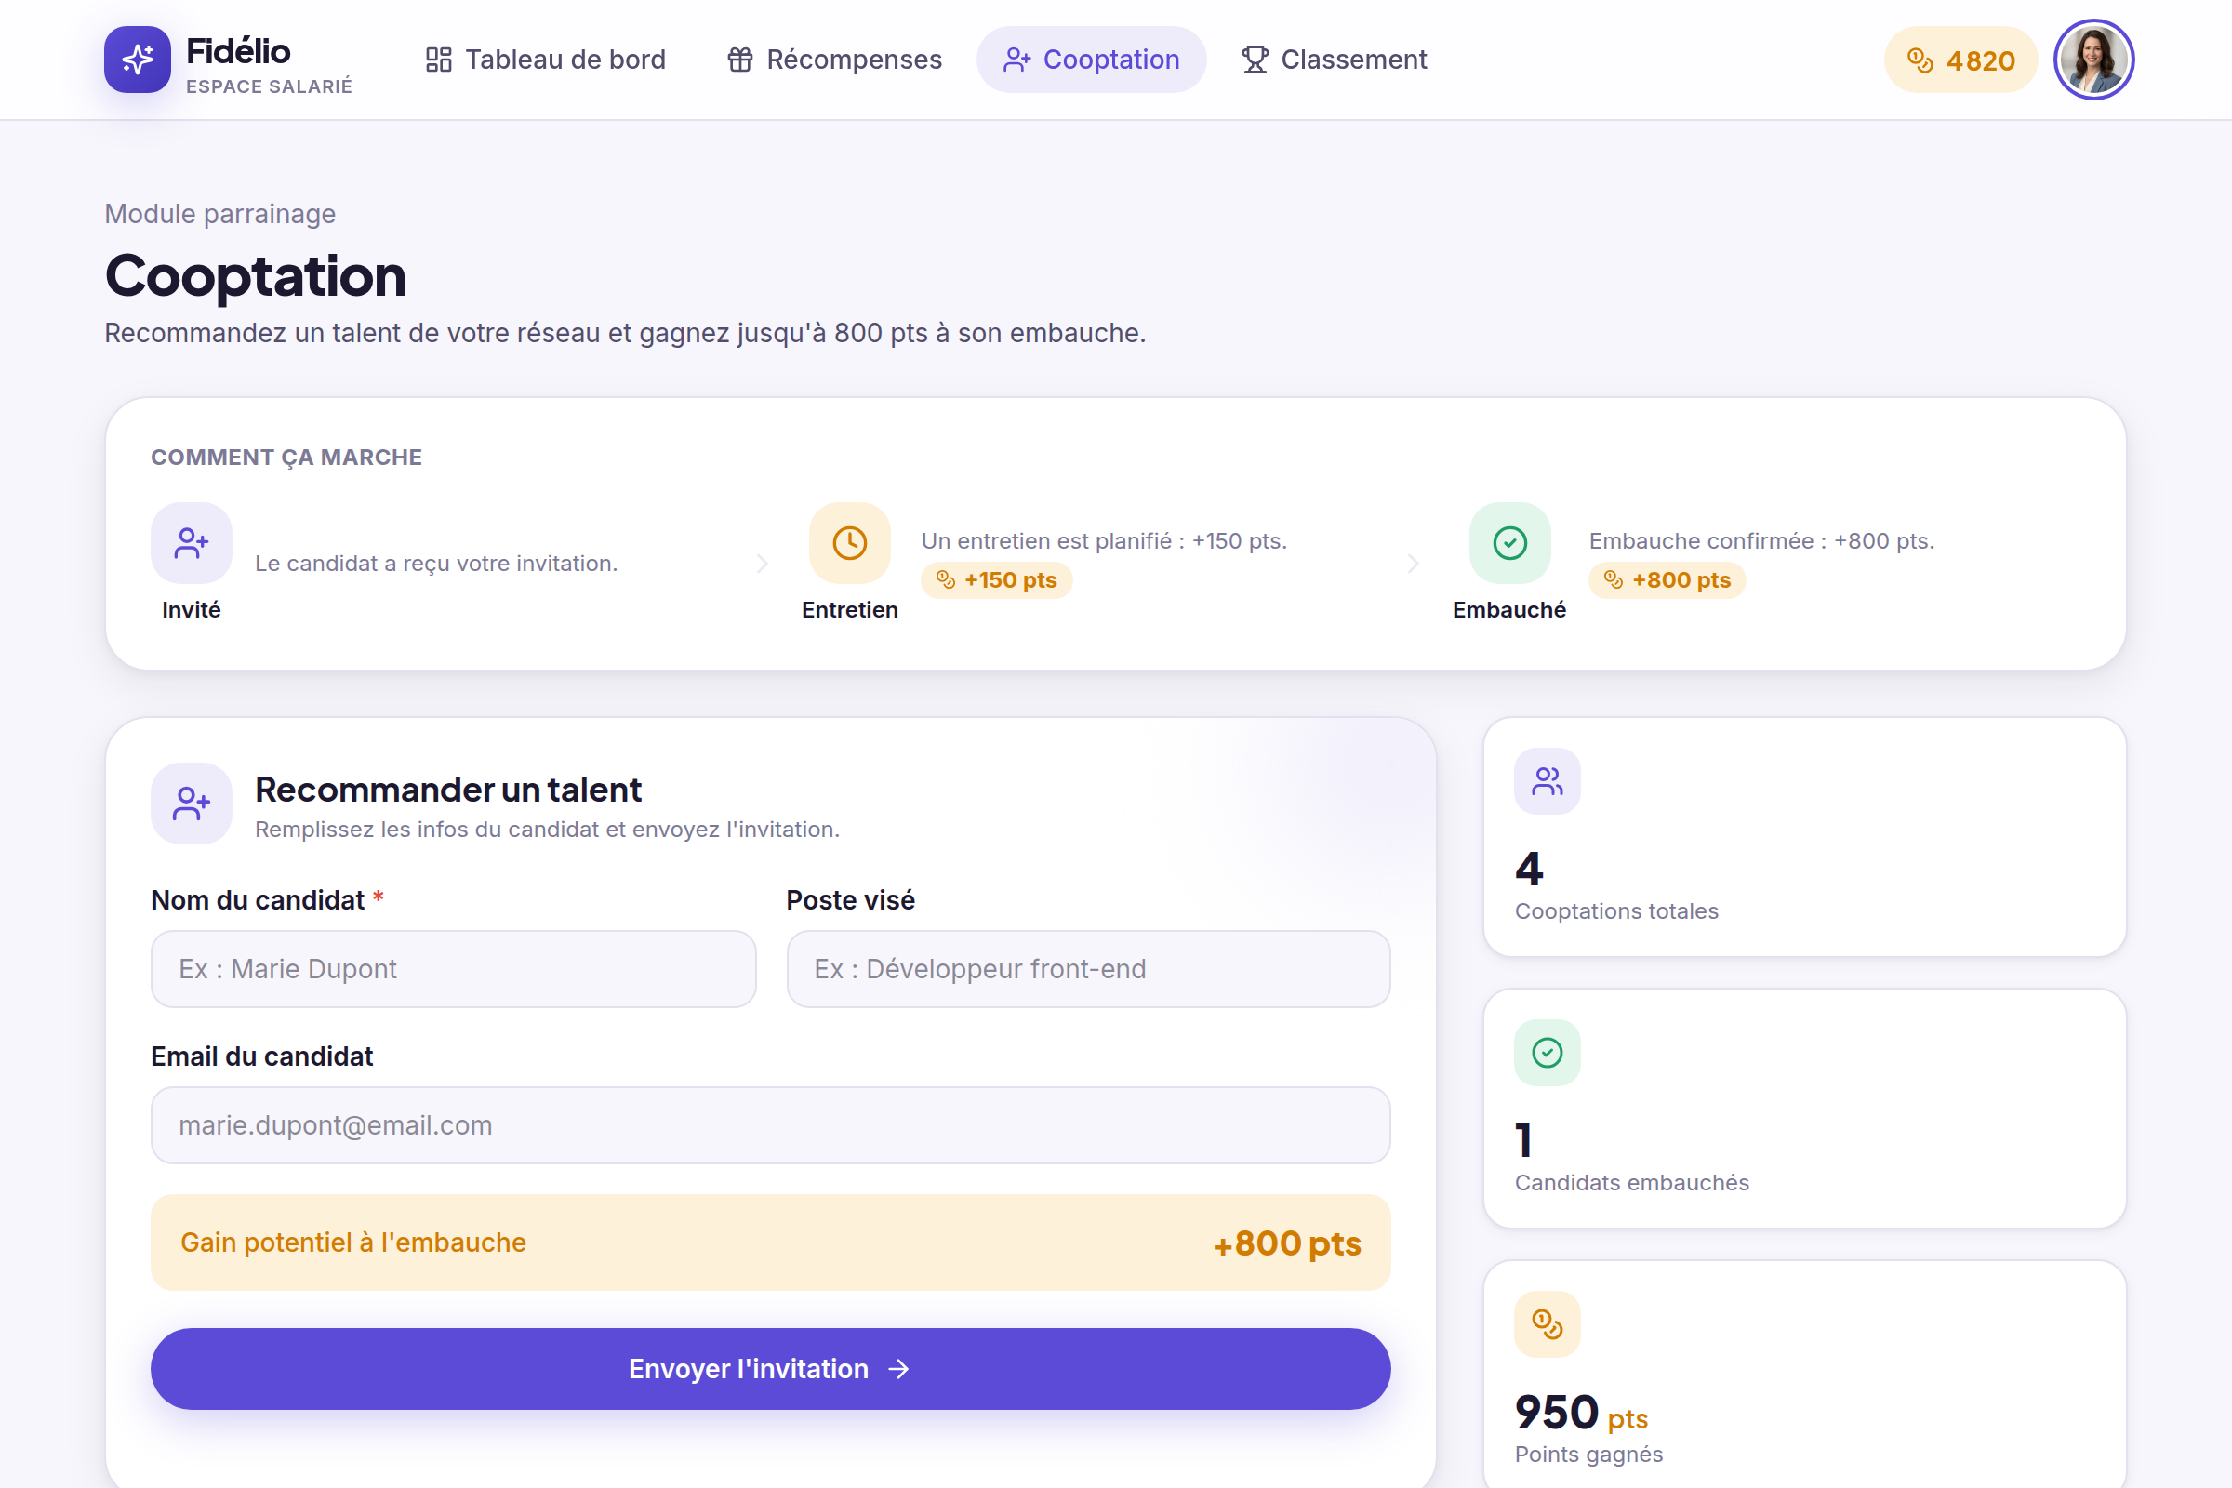Go to the Récompenses tab
The height and width of the screenshot is (1488, 2232).
(835, 60)
